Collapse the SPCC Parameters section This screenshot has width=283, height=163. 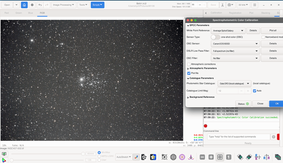pos(188,25)
